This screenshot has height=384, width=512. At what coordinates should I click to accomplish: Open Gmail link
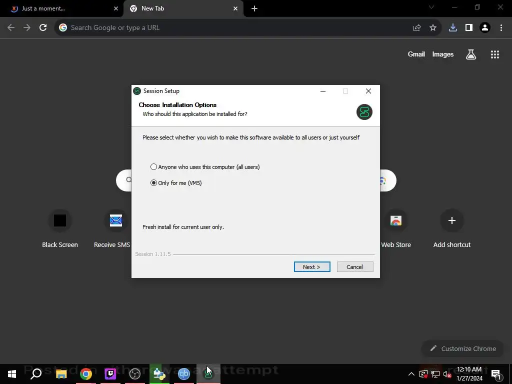coord(416,54)
